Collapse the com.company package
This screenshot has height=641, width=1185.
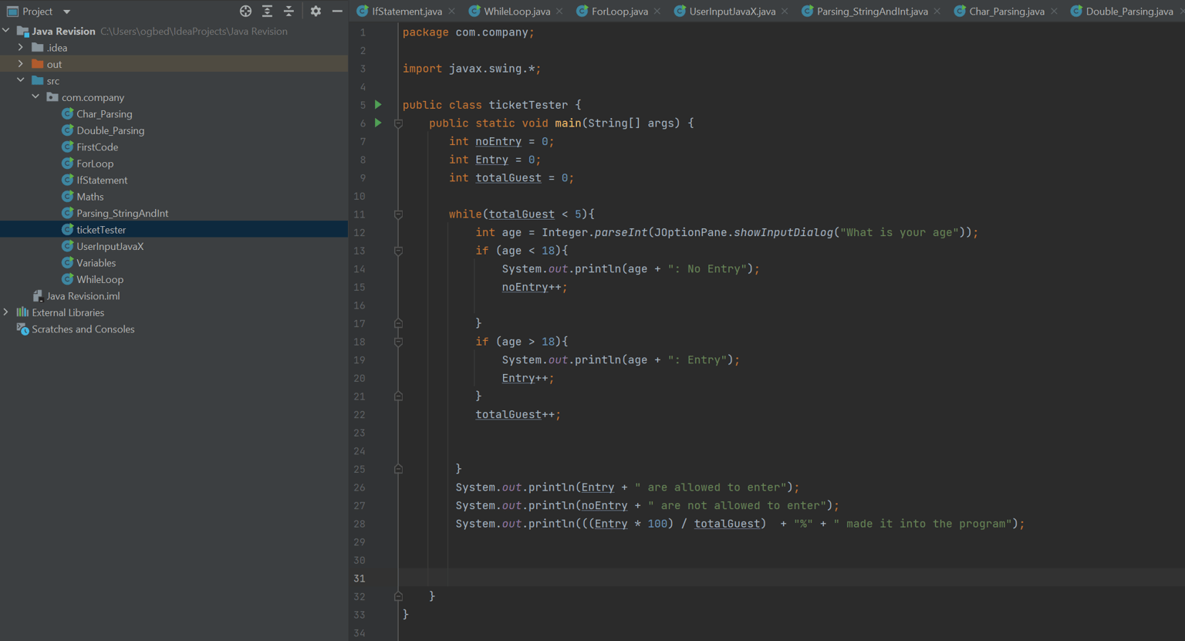point(35,97)
